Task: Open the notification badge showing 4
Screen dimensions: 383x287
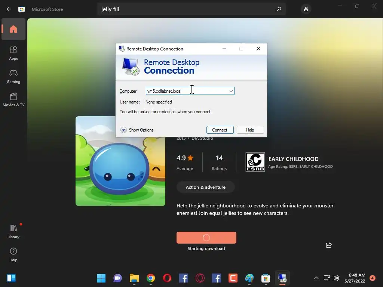Action: [373, 278]
